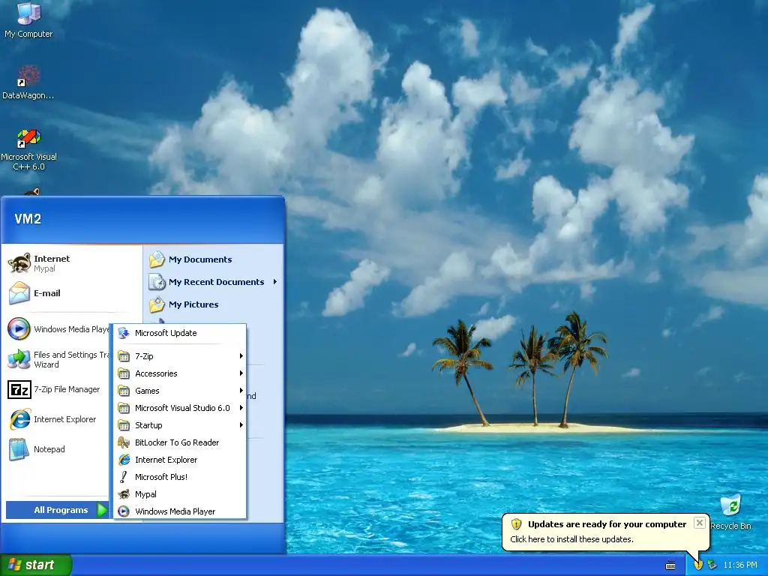Image resolution: width=768 pixels, height=576 pixels.
Task: Open Microsoft Update from All Programs
Action: (x=180, y=333)
